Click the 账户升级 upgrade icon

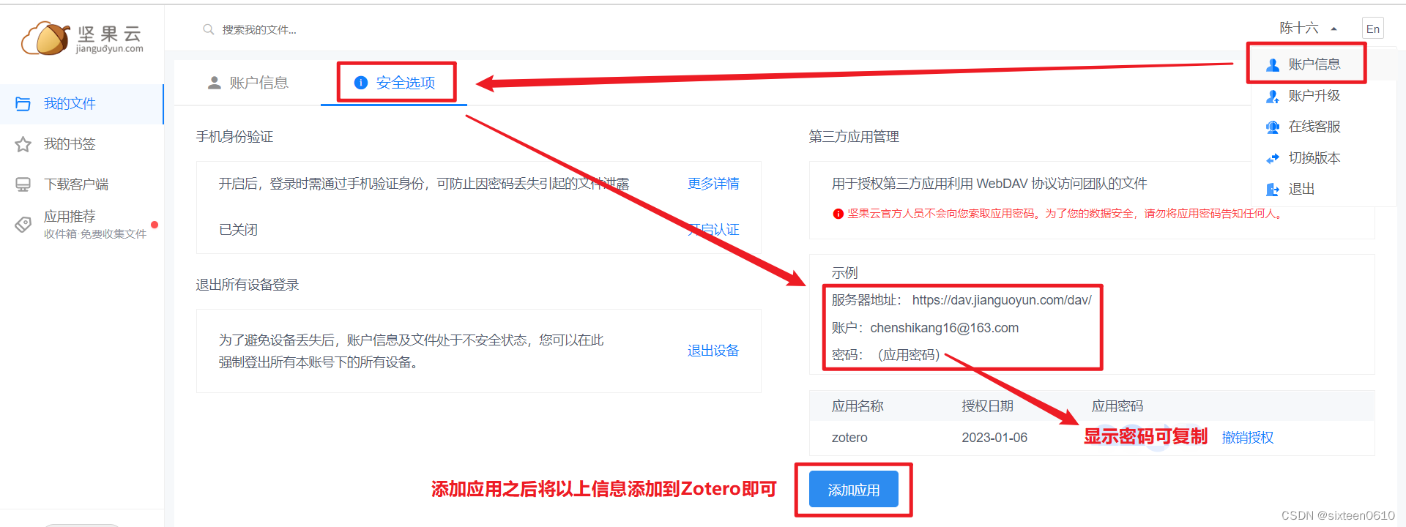coord(1273,96)
